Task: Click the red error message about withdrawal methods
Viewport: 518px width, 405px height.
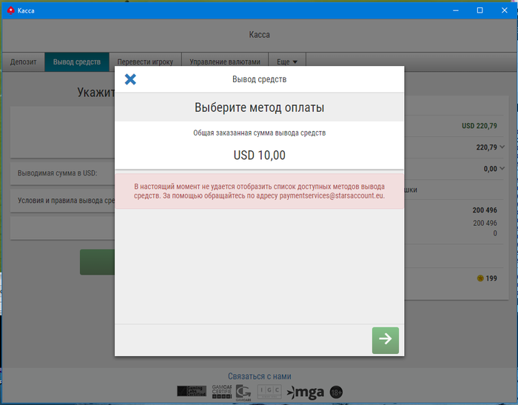Action: click(x=259, y=191)
